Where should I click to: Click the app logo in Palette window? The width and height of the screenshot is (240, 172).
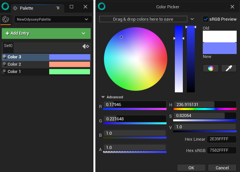click(5, 6)
